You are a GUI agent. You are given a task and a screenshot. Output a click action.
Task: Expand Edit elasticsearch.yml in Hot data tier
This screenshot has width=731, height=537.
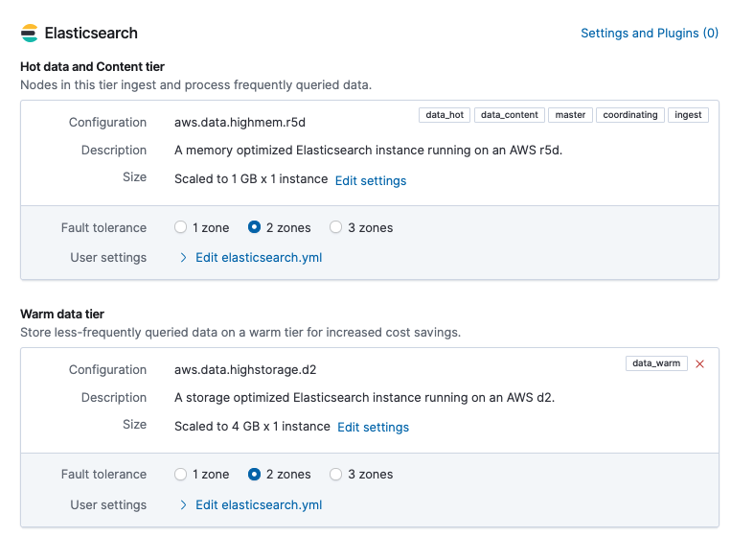click(x=258, y=258)
